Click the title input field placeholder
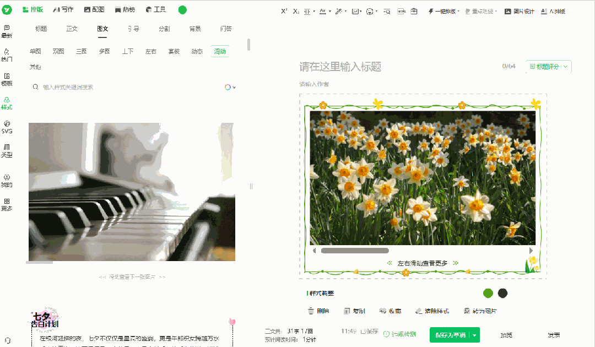 click(x=340, y=67)
